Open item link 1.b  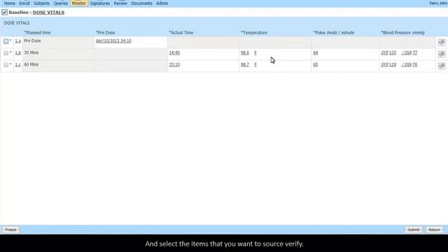[x=18, y=53]
